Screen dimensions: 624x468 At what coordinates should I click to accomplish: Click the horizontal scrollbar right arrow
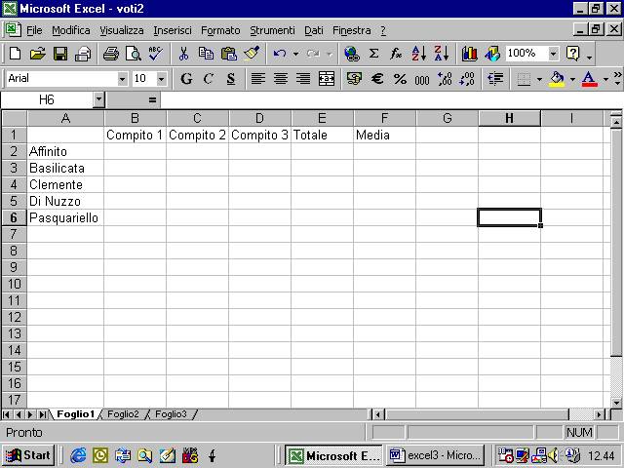[x=599, y=414]
